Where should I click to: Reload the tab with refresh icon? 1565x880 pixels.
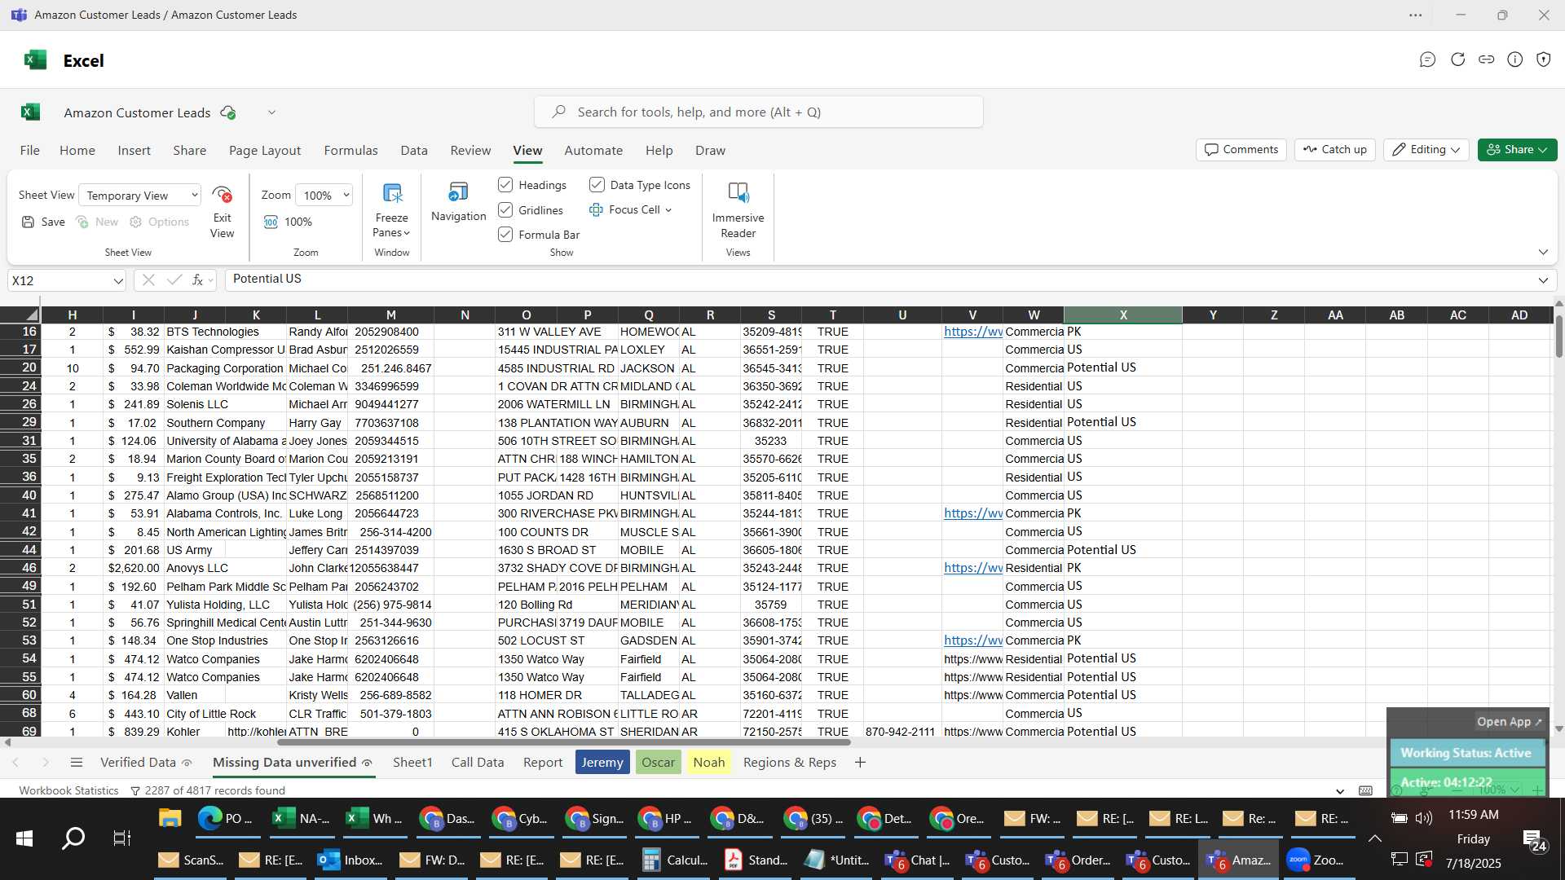(x=1457, y=59)
